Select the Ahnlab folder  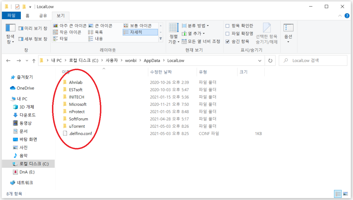76,82
